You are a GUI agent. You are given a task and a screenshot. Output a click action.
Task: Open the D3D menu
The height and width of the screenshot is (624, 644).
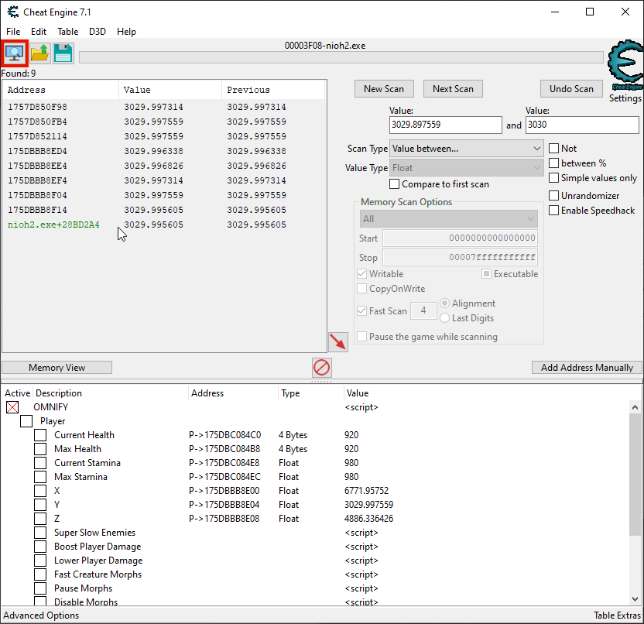(x=97, y=32)
